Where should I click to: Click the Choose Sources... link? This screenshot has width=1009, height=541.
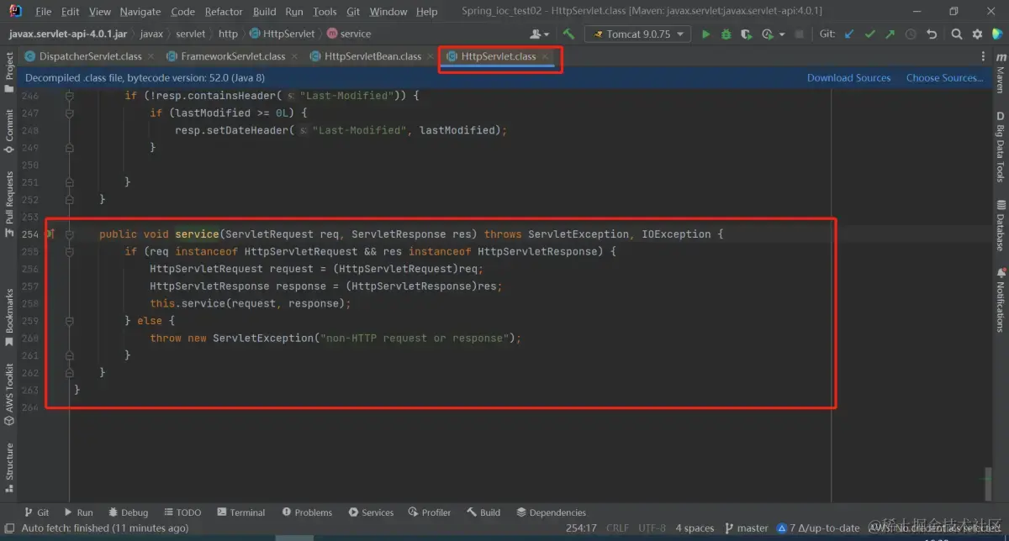pyautogui.click(x=944, y=78)
